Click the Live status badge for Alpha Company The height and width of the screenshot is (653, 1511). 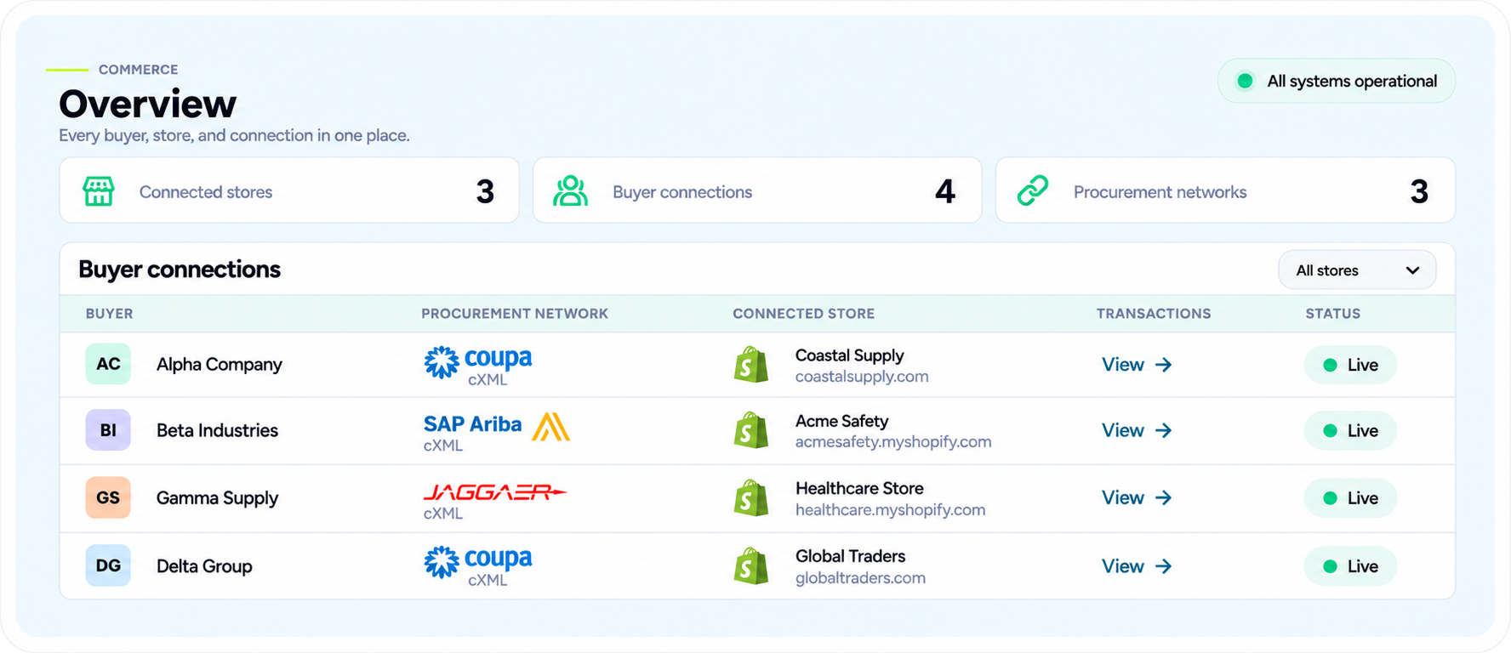tap(1350, 365)
